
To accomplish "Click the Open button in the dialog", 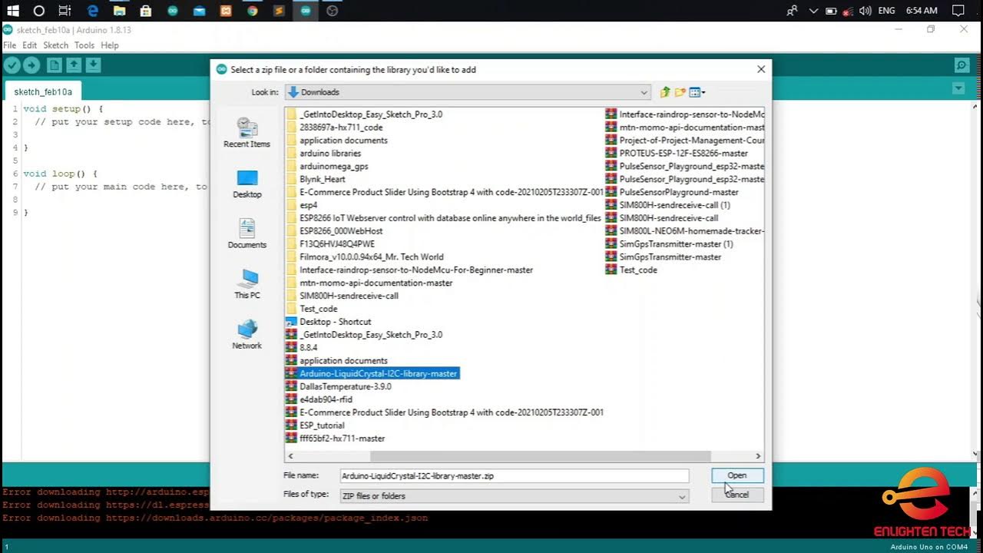I will click(737, 475).
